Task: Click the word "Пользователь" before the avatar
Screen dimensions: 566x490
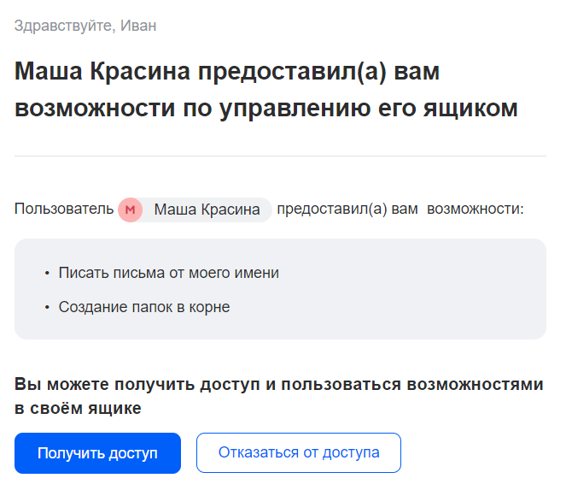Action: (64, 210)
